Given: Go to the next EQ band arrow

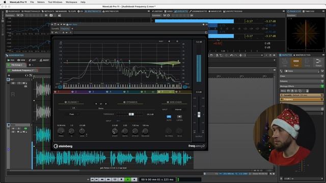Looking at the screenshot, I should pos(106,104).
